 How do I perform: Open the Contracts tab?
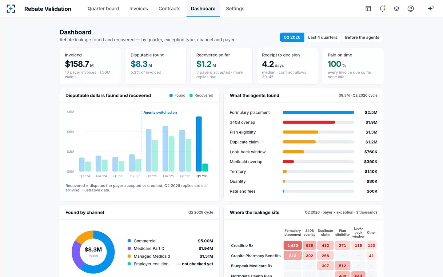170,9
